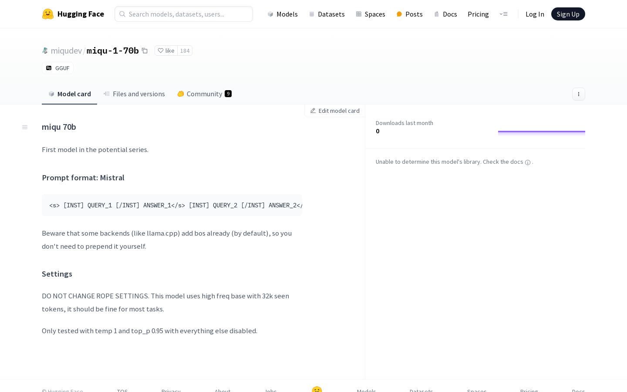Click the Sign Up button
The image size is (627, 392).
(568, 14)
